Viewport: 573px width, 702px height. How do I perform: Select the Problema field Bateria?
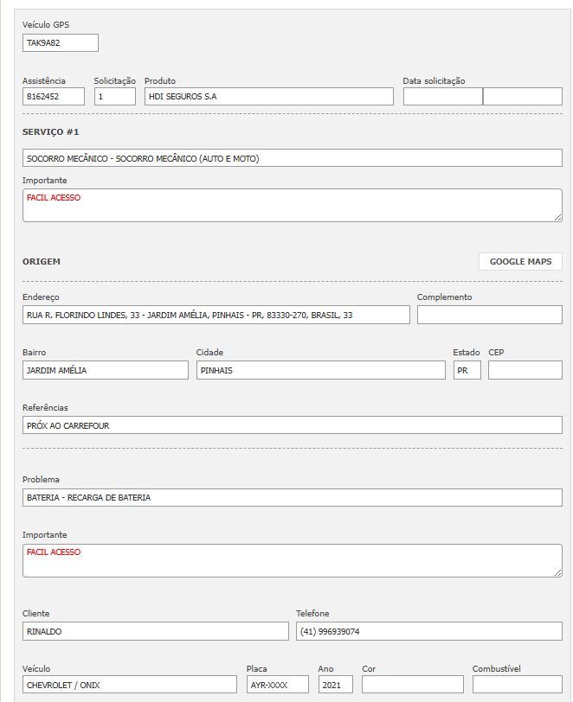point(292,498)
